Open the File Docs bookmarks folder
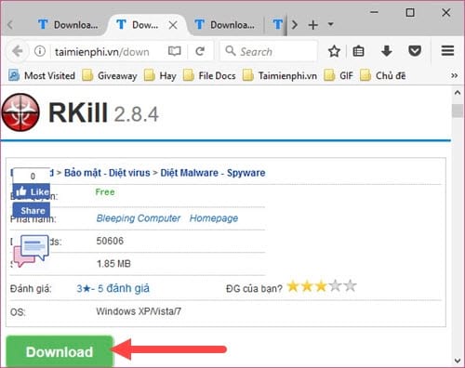 (209, 75)
